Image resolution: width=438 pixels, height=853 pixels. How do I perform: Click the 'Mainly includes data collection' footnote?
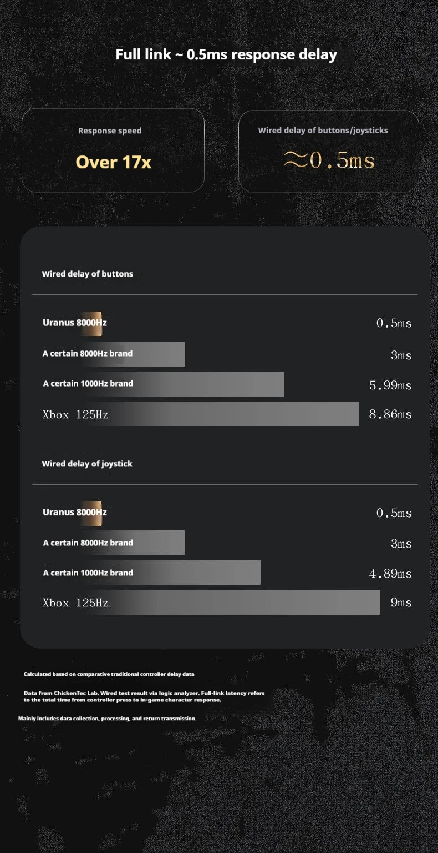[108, 719]
